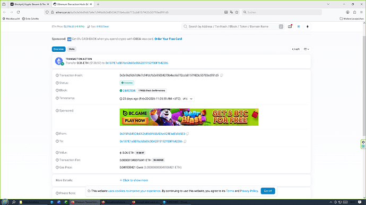Image resolution: width=366 pixels, height=205 pixels.
Task: Open Meistbesucht bookmarks folder
Action: click(11, 18)
